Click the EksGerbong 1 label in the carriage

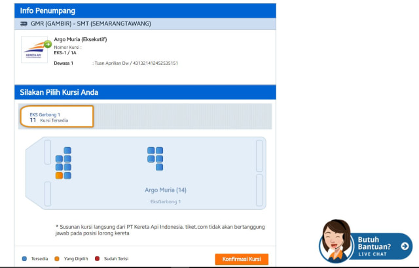point(166,201)
